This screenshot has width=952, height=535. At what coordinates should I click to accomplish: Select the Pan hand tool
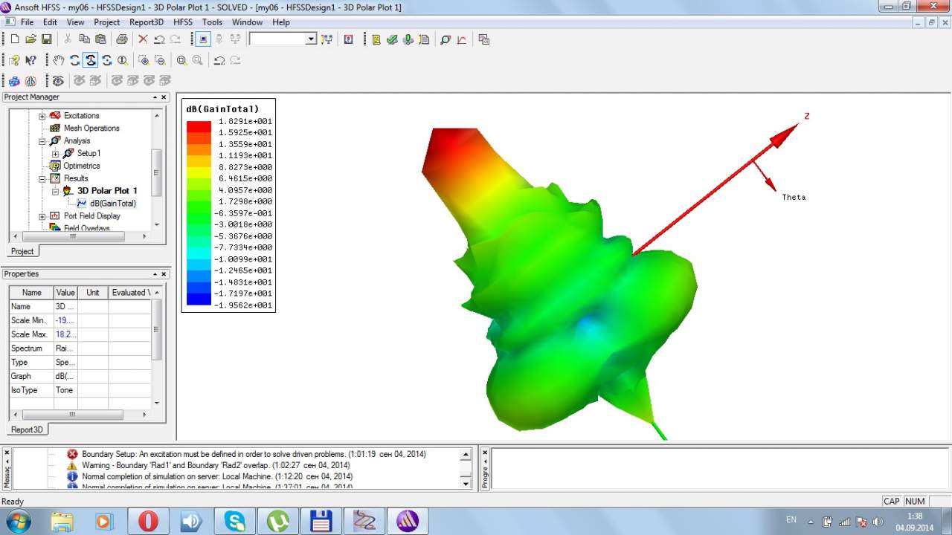tap(58, 60)
